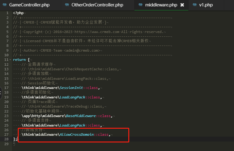Click the commented 'TraceDebug::class' line
This screenshot has height=151, width=234.
click(x=63, y=106)
